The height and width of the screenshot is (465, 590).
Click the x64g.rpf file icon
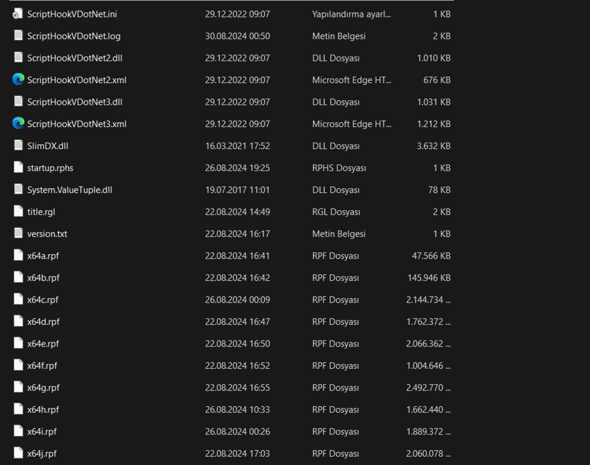pos(18,387)
